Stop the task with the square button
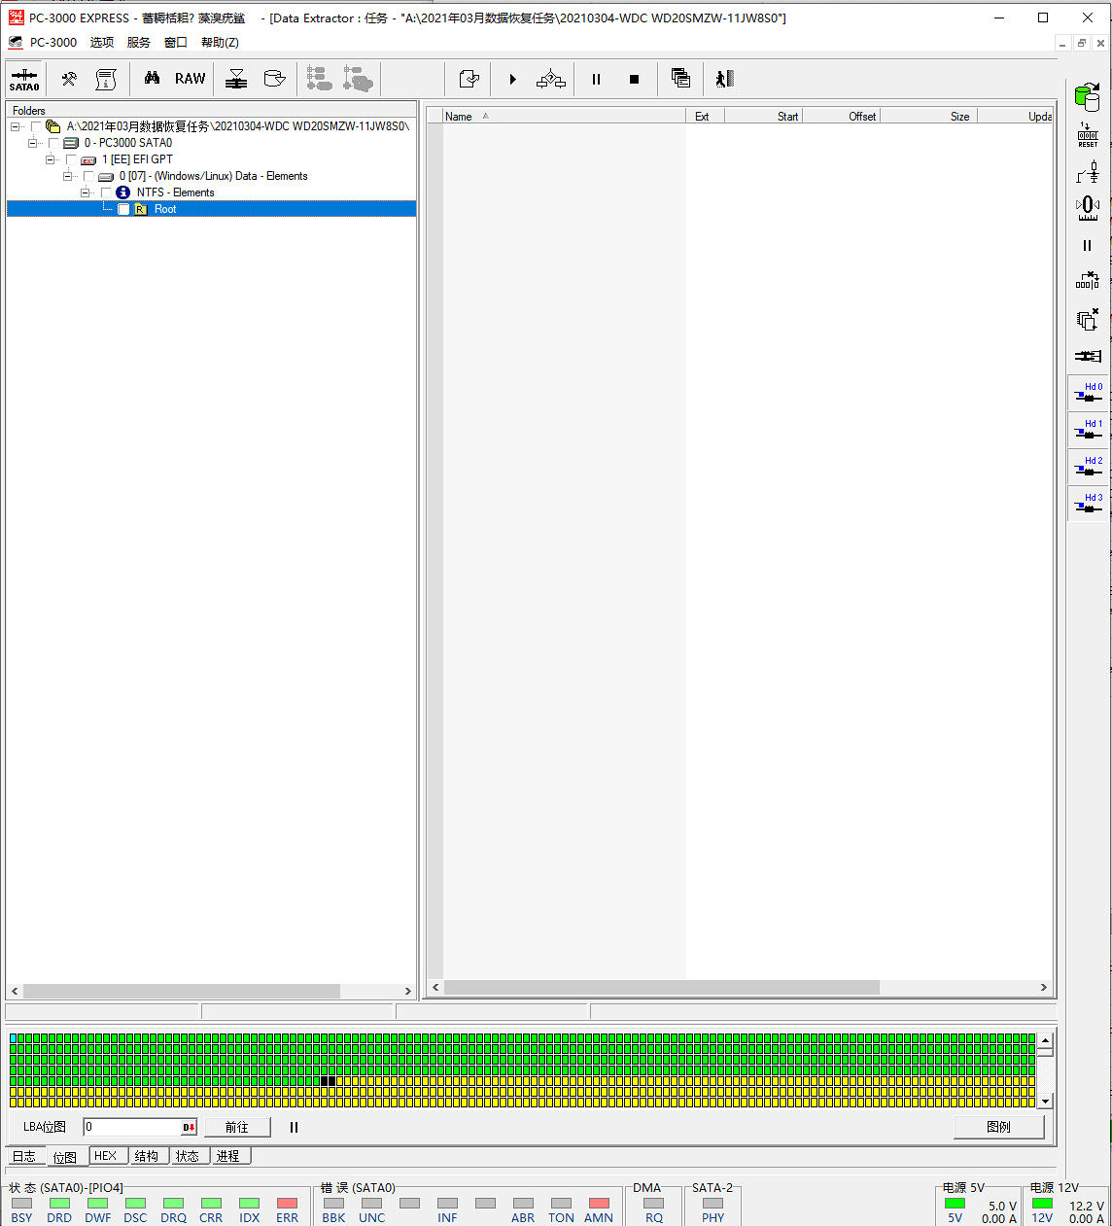Image resolution: width=1112 pixels, height=1226 pixels. [634, 79]
